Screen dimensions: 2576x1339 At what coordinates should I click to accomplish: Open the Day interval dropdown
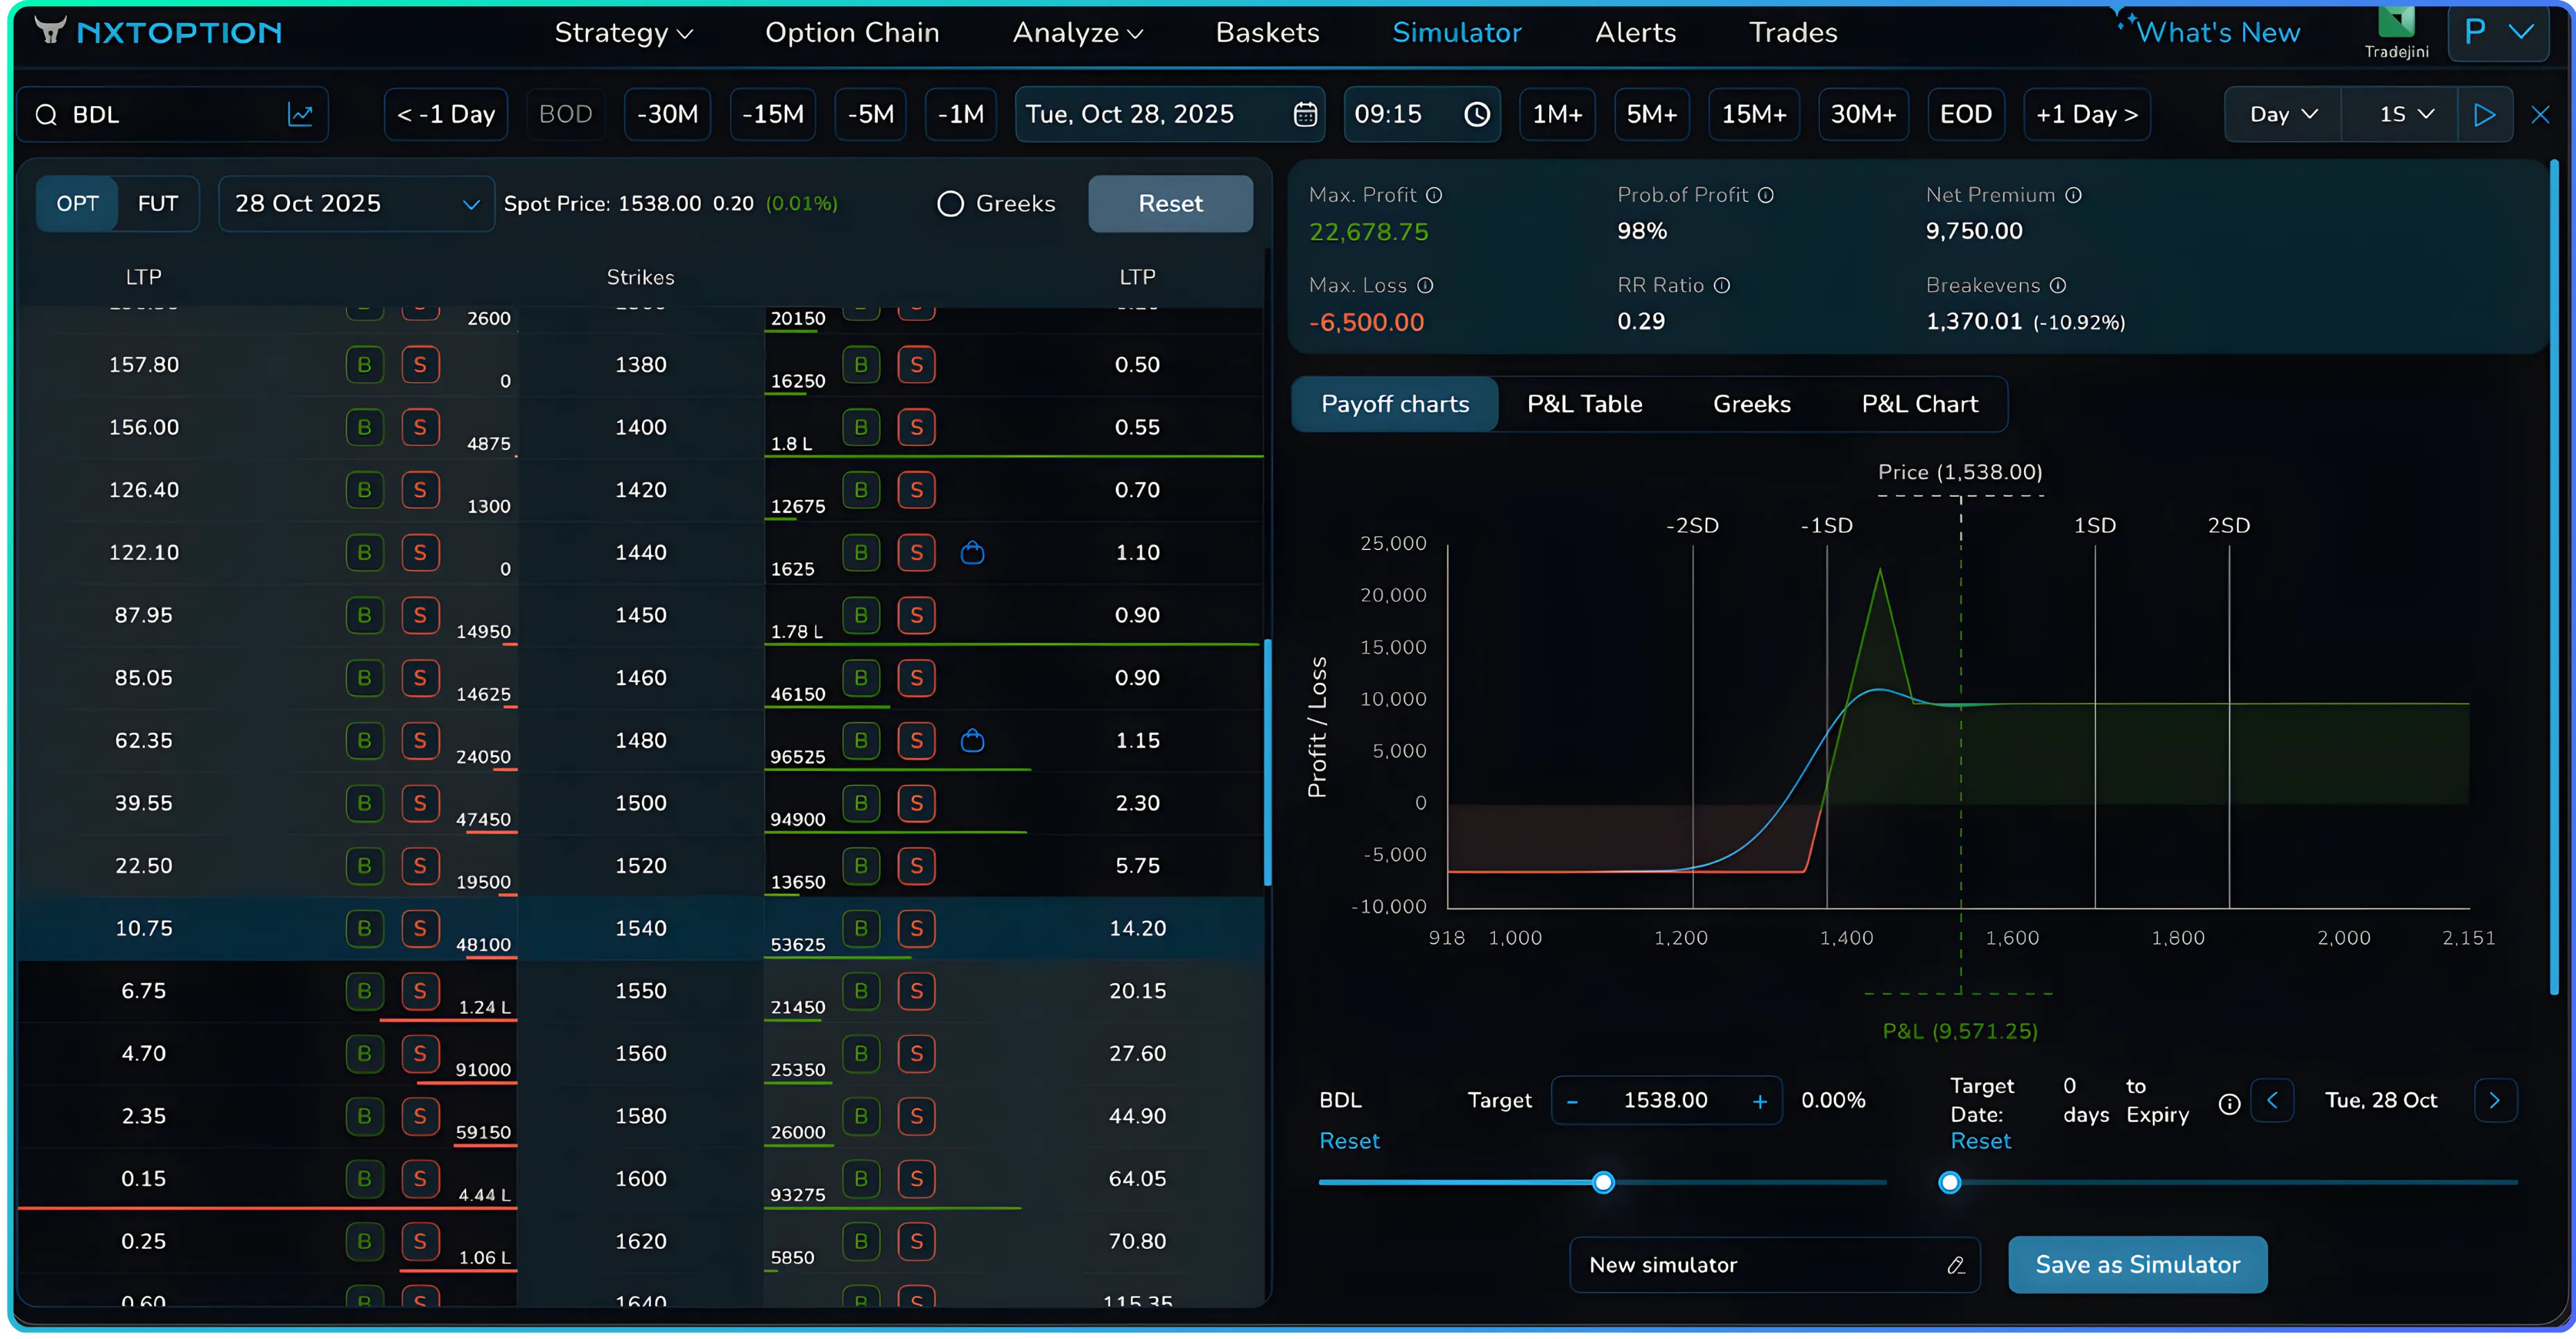(2282, 114)
